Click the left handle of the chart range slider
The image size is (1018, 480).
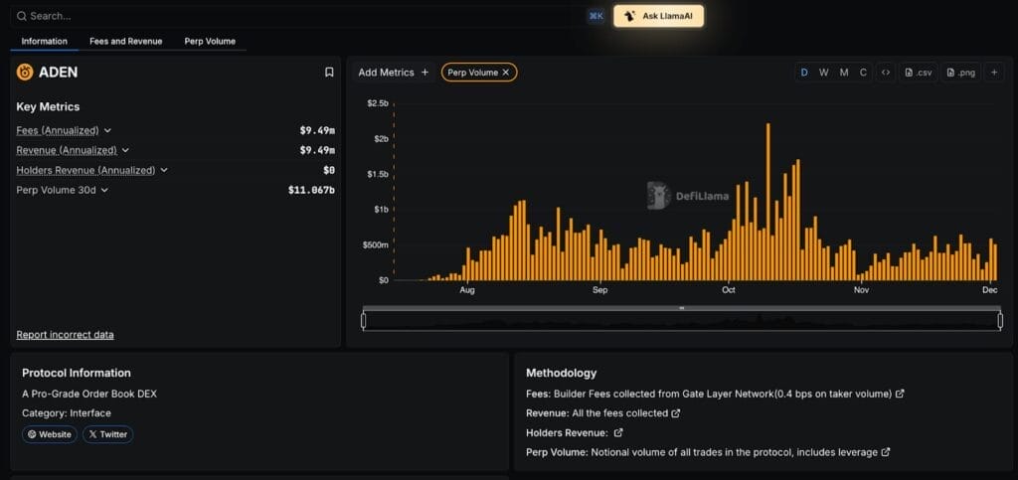pos(364,320)
